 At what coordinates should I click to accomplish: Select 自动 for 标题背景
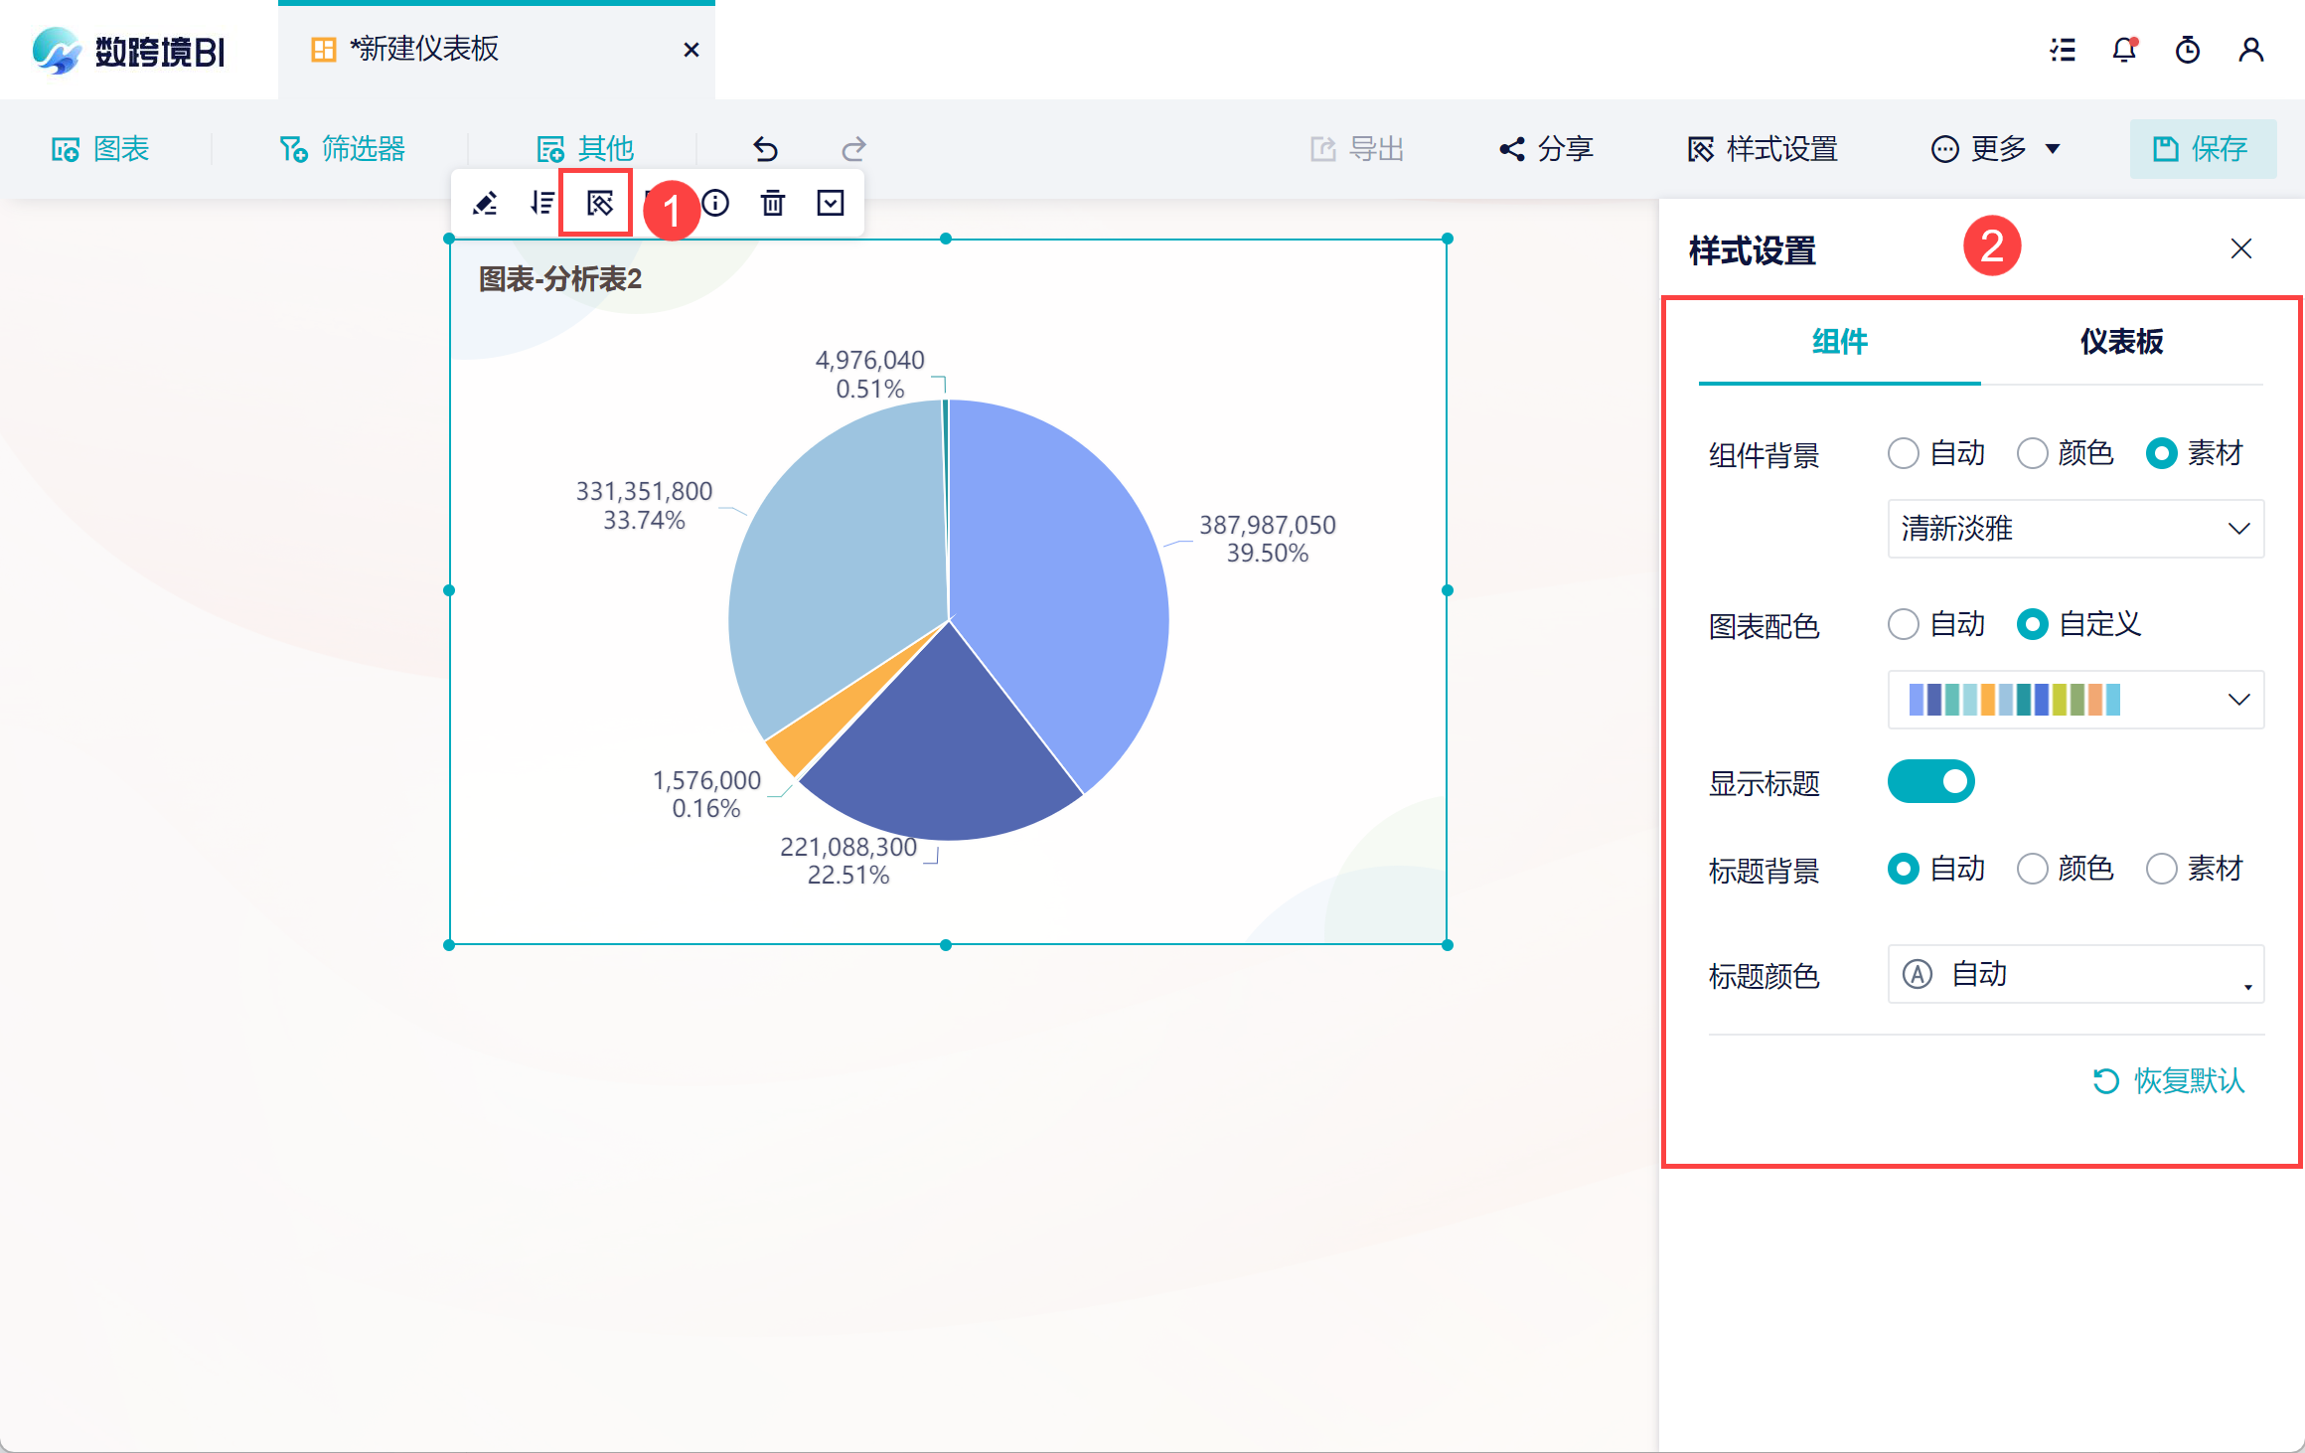click(x=1936, y=869)
